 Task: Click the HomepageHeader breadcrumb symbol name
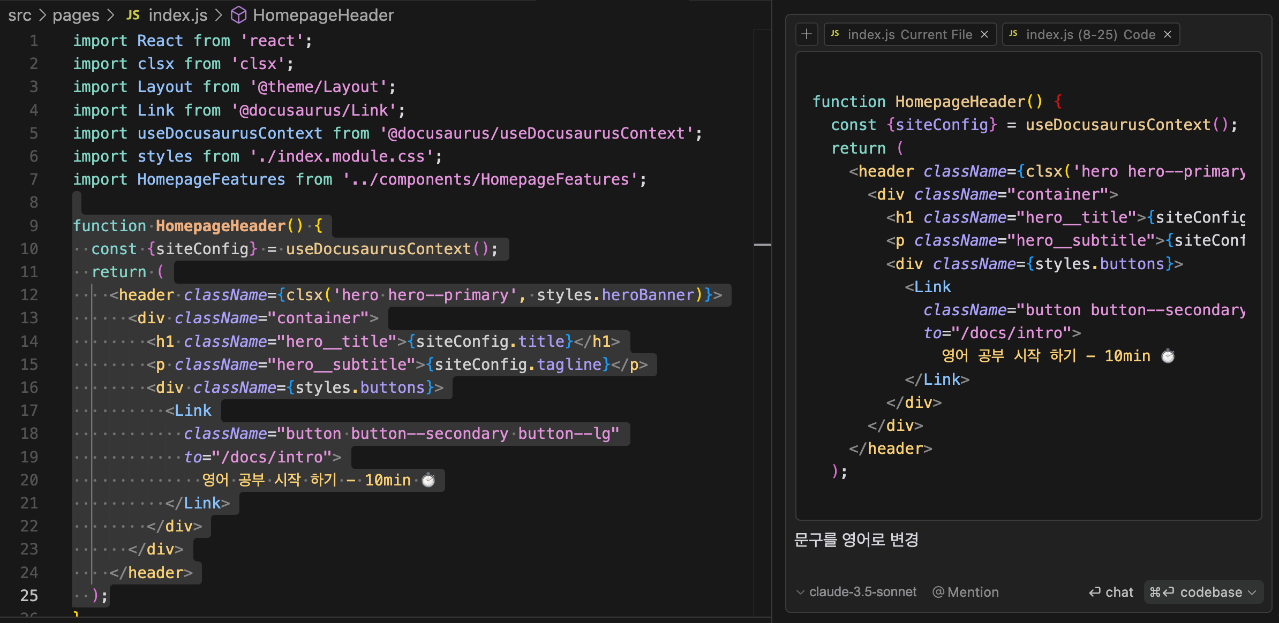pos(323,15)
